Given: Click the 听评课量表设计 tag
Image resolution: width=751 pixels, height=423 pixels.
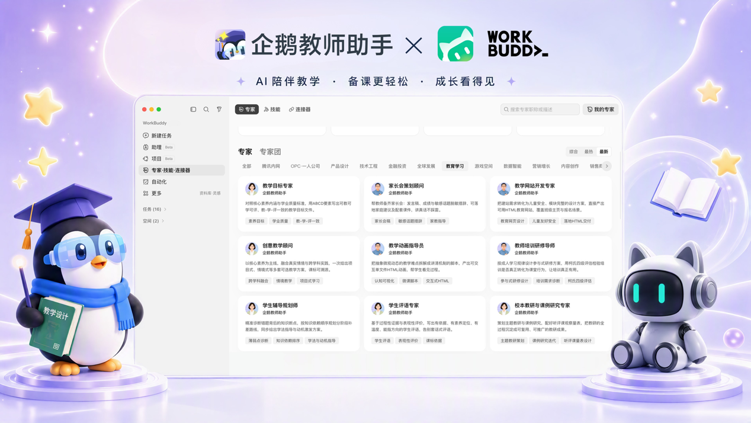Looking at the screenshot, I should [x=577, y=341].
